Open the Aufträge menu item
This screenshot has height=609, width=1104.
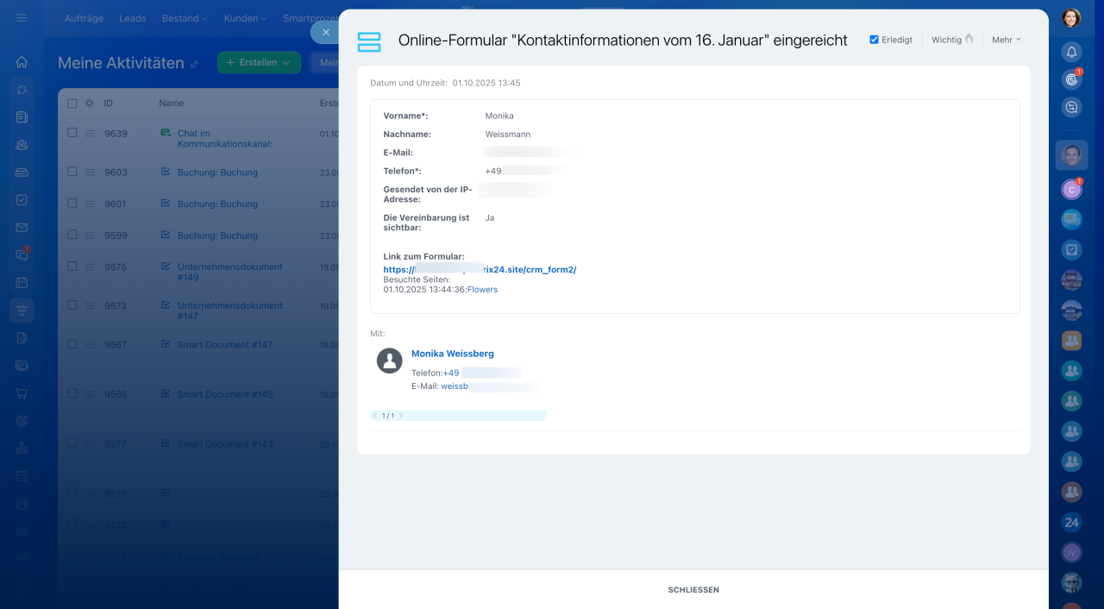[x=84, y=18]
